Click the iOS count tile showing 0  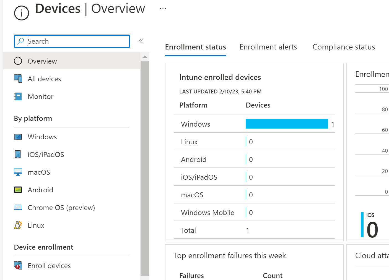click(370, 225)
